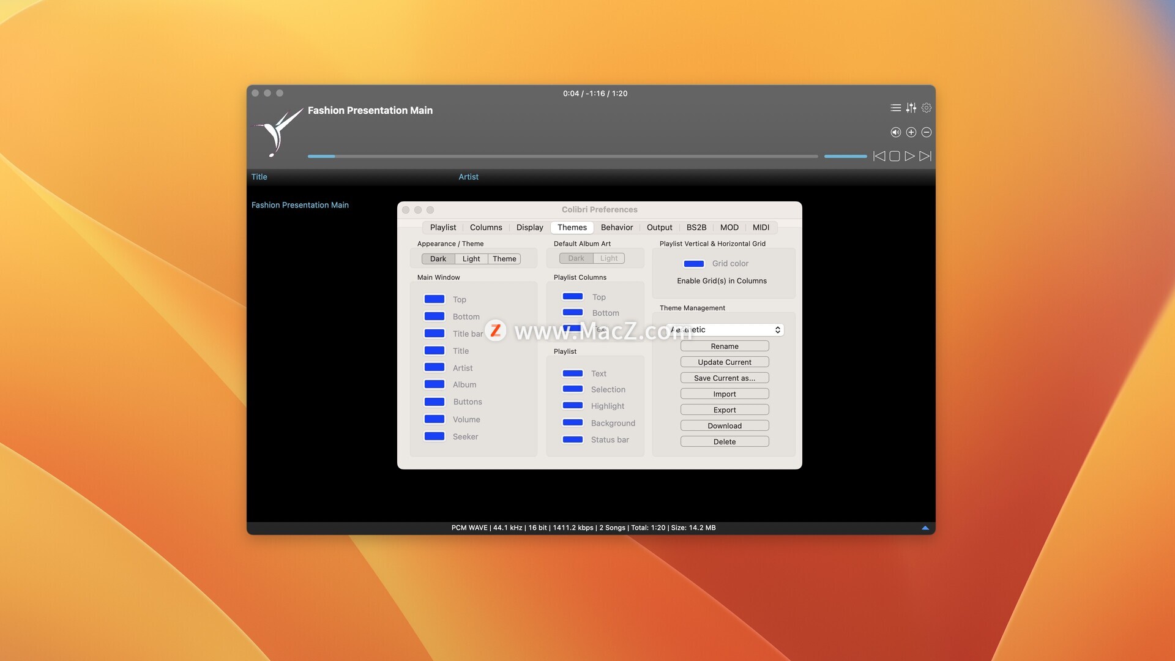
Task: Open Album color swatch
Action: (x=435, y=384)
